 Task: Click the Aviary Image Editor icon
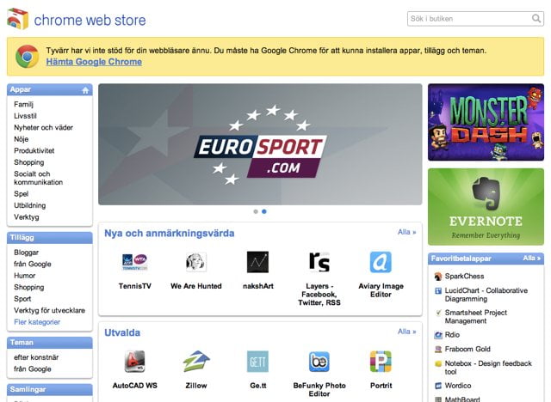381,262
